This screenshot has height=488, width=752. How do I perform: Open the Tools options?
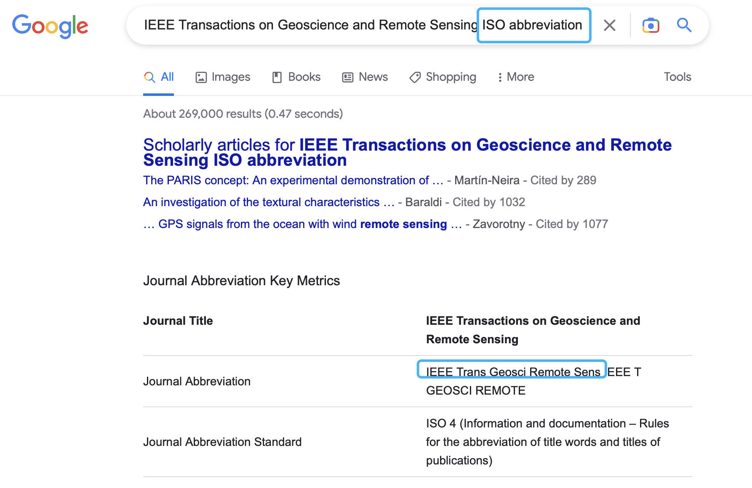tap(677, 77)
